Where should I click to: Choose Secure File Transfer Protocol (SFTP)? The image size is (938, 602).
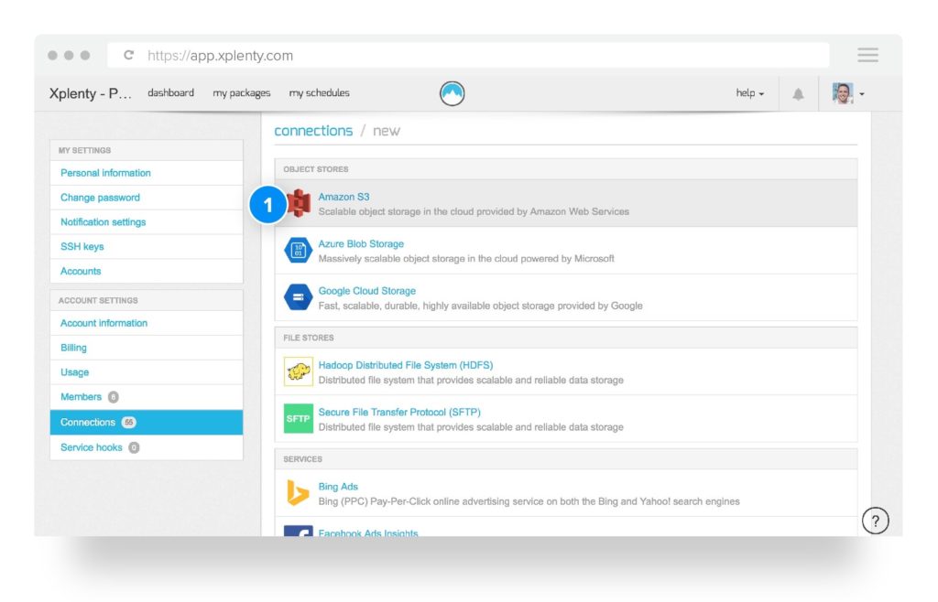399,412
